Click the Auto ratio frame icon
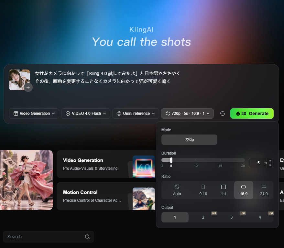The image size is (284, 248). click(x=177, y=187)
